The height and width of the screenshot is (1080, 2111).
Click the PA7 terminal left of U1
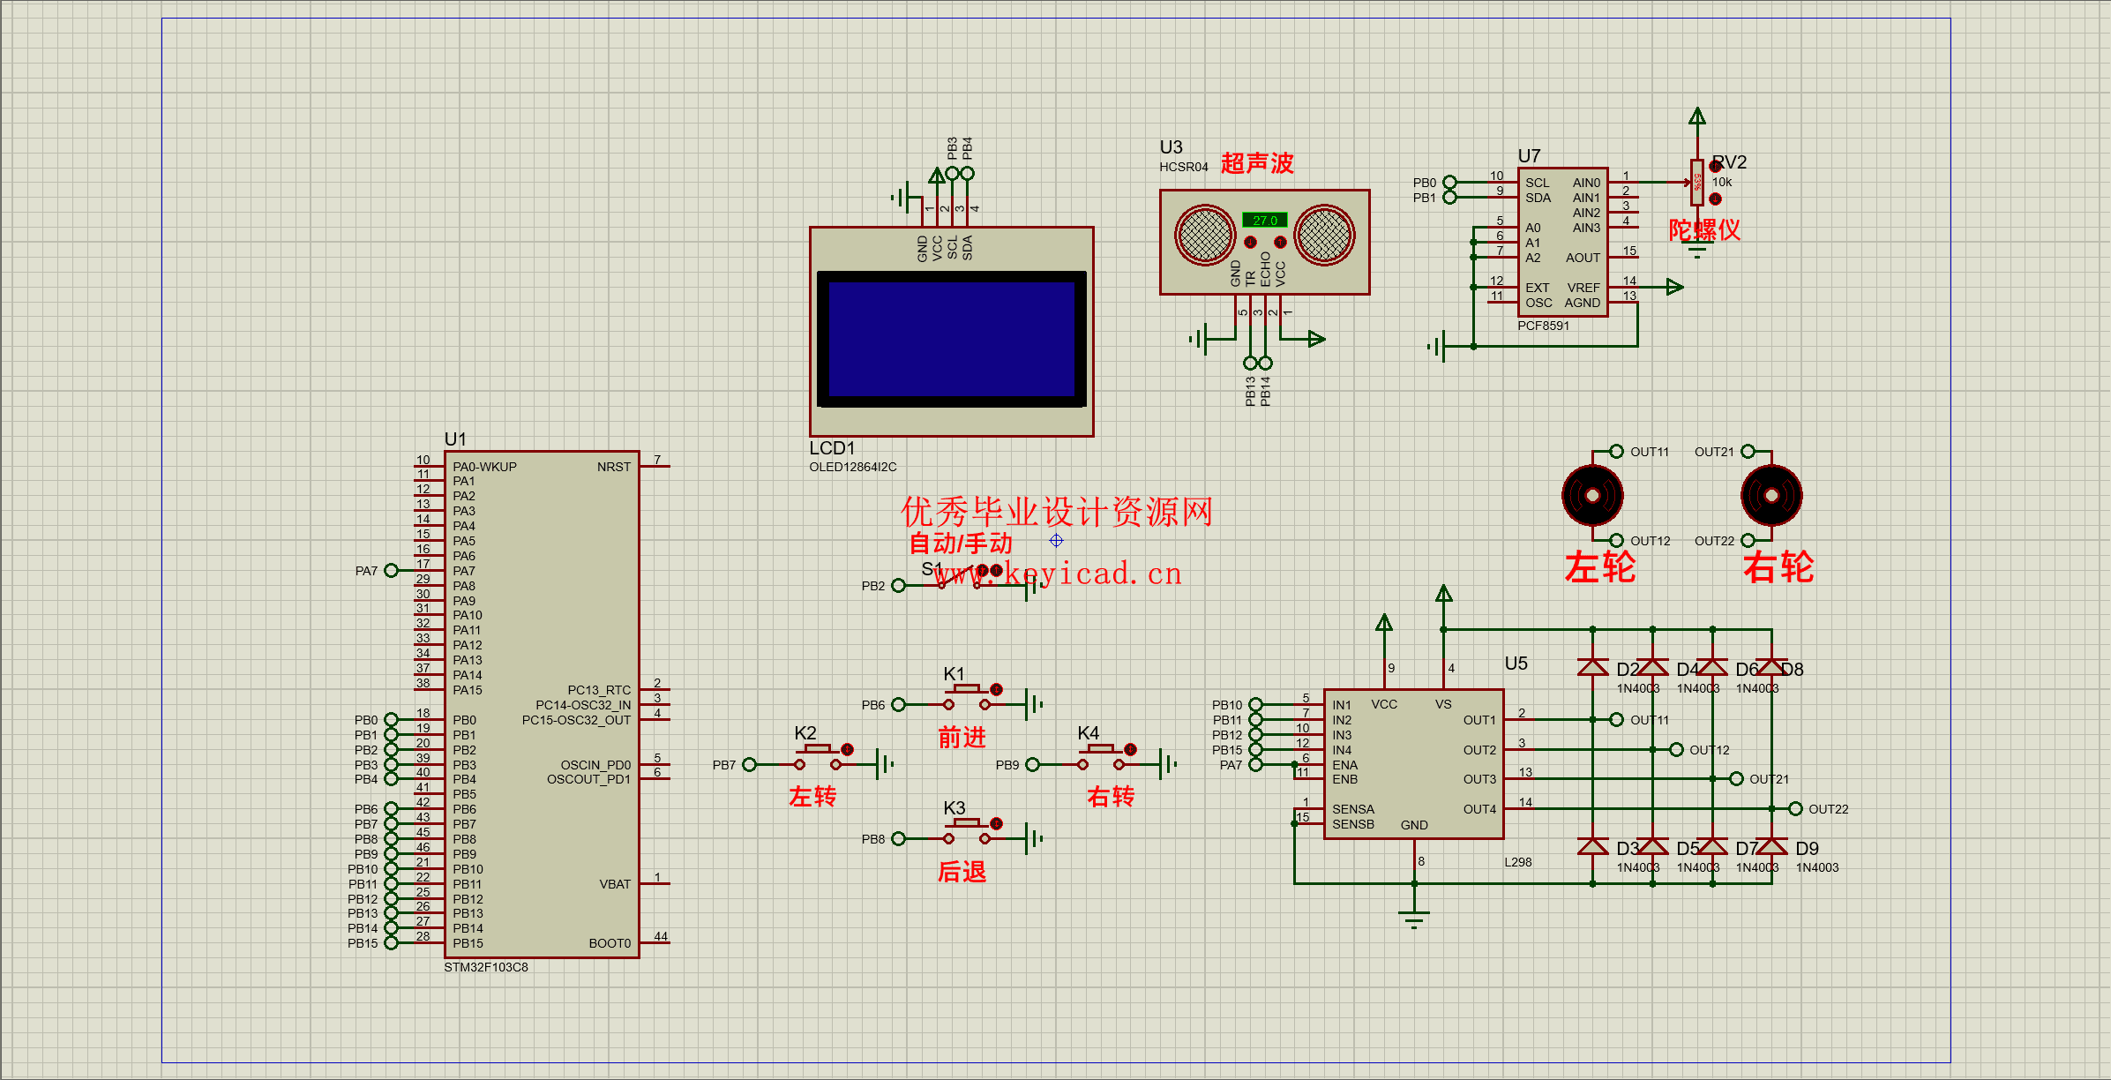point(391,570)
